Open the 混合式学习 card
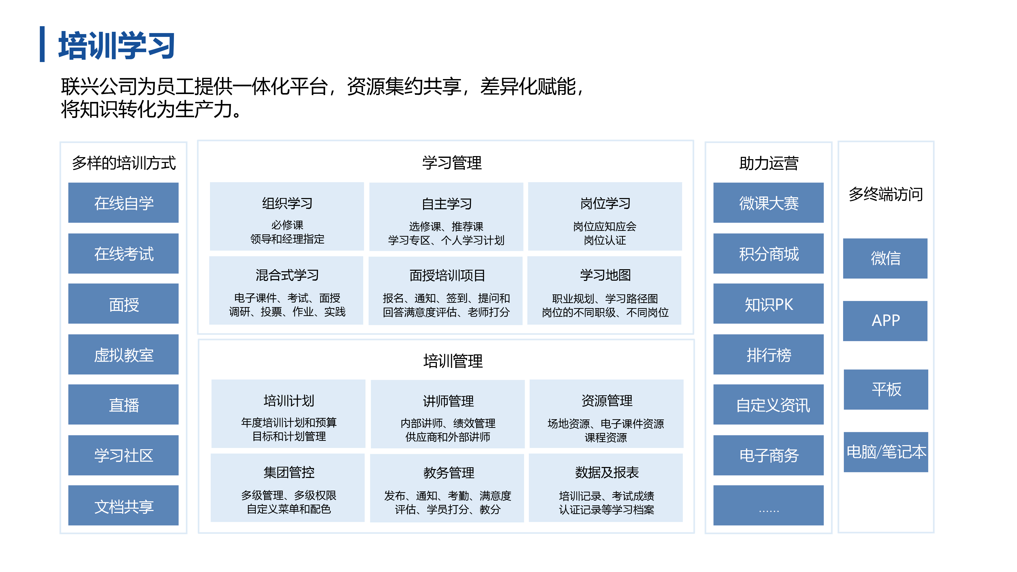This screenshot has width=1017, height=572. tap(286, 291)
